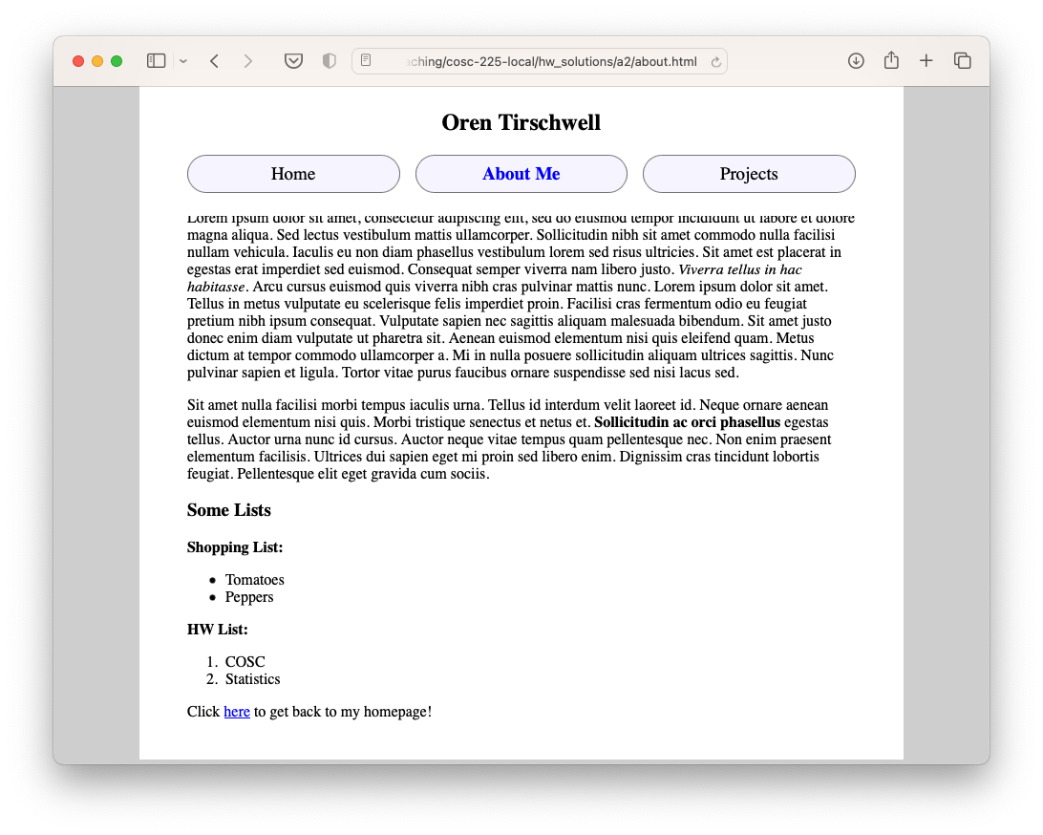Click the italic "Viverra tellus in hac" text

coord(740,269)
